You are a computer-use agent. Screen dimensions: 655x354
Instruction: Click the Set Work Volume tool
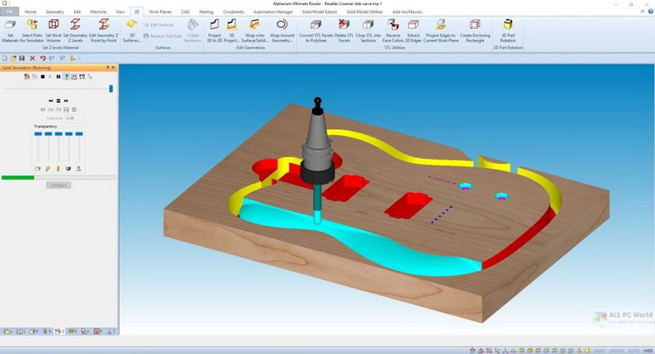54,25
